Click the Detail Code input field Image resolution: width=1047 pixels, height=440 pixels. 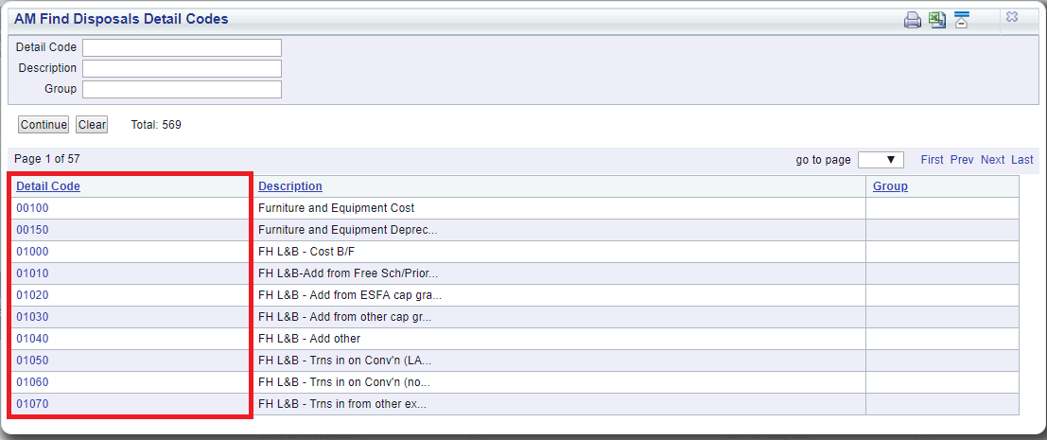tap(183, 47)
